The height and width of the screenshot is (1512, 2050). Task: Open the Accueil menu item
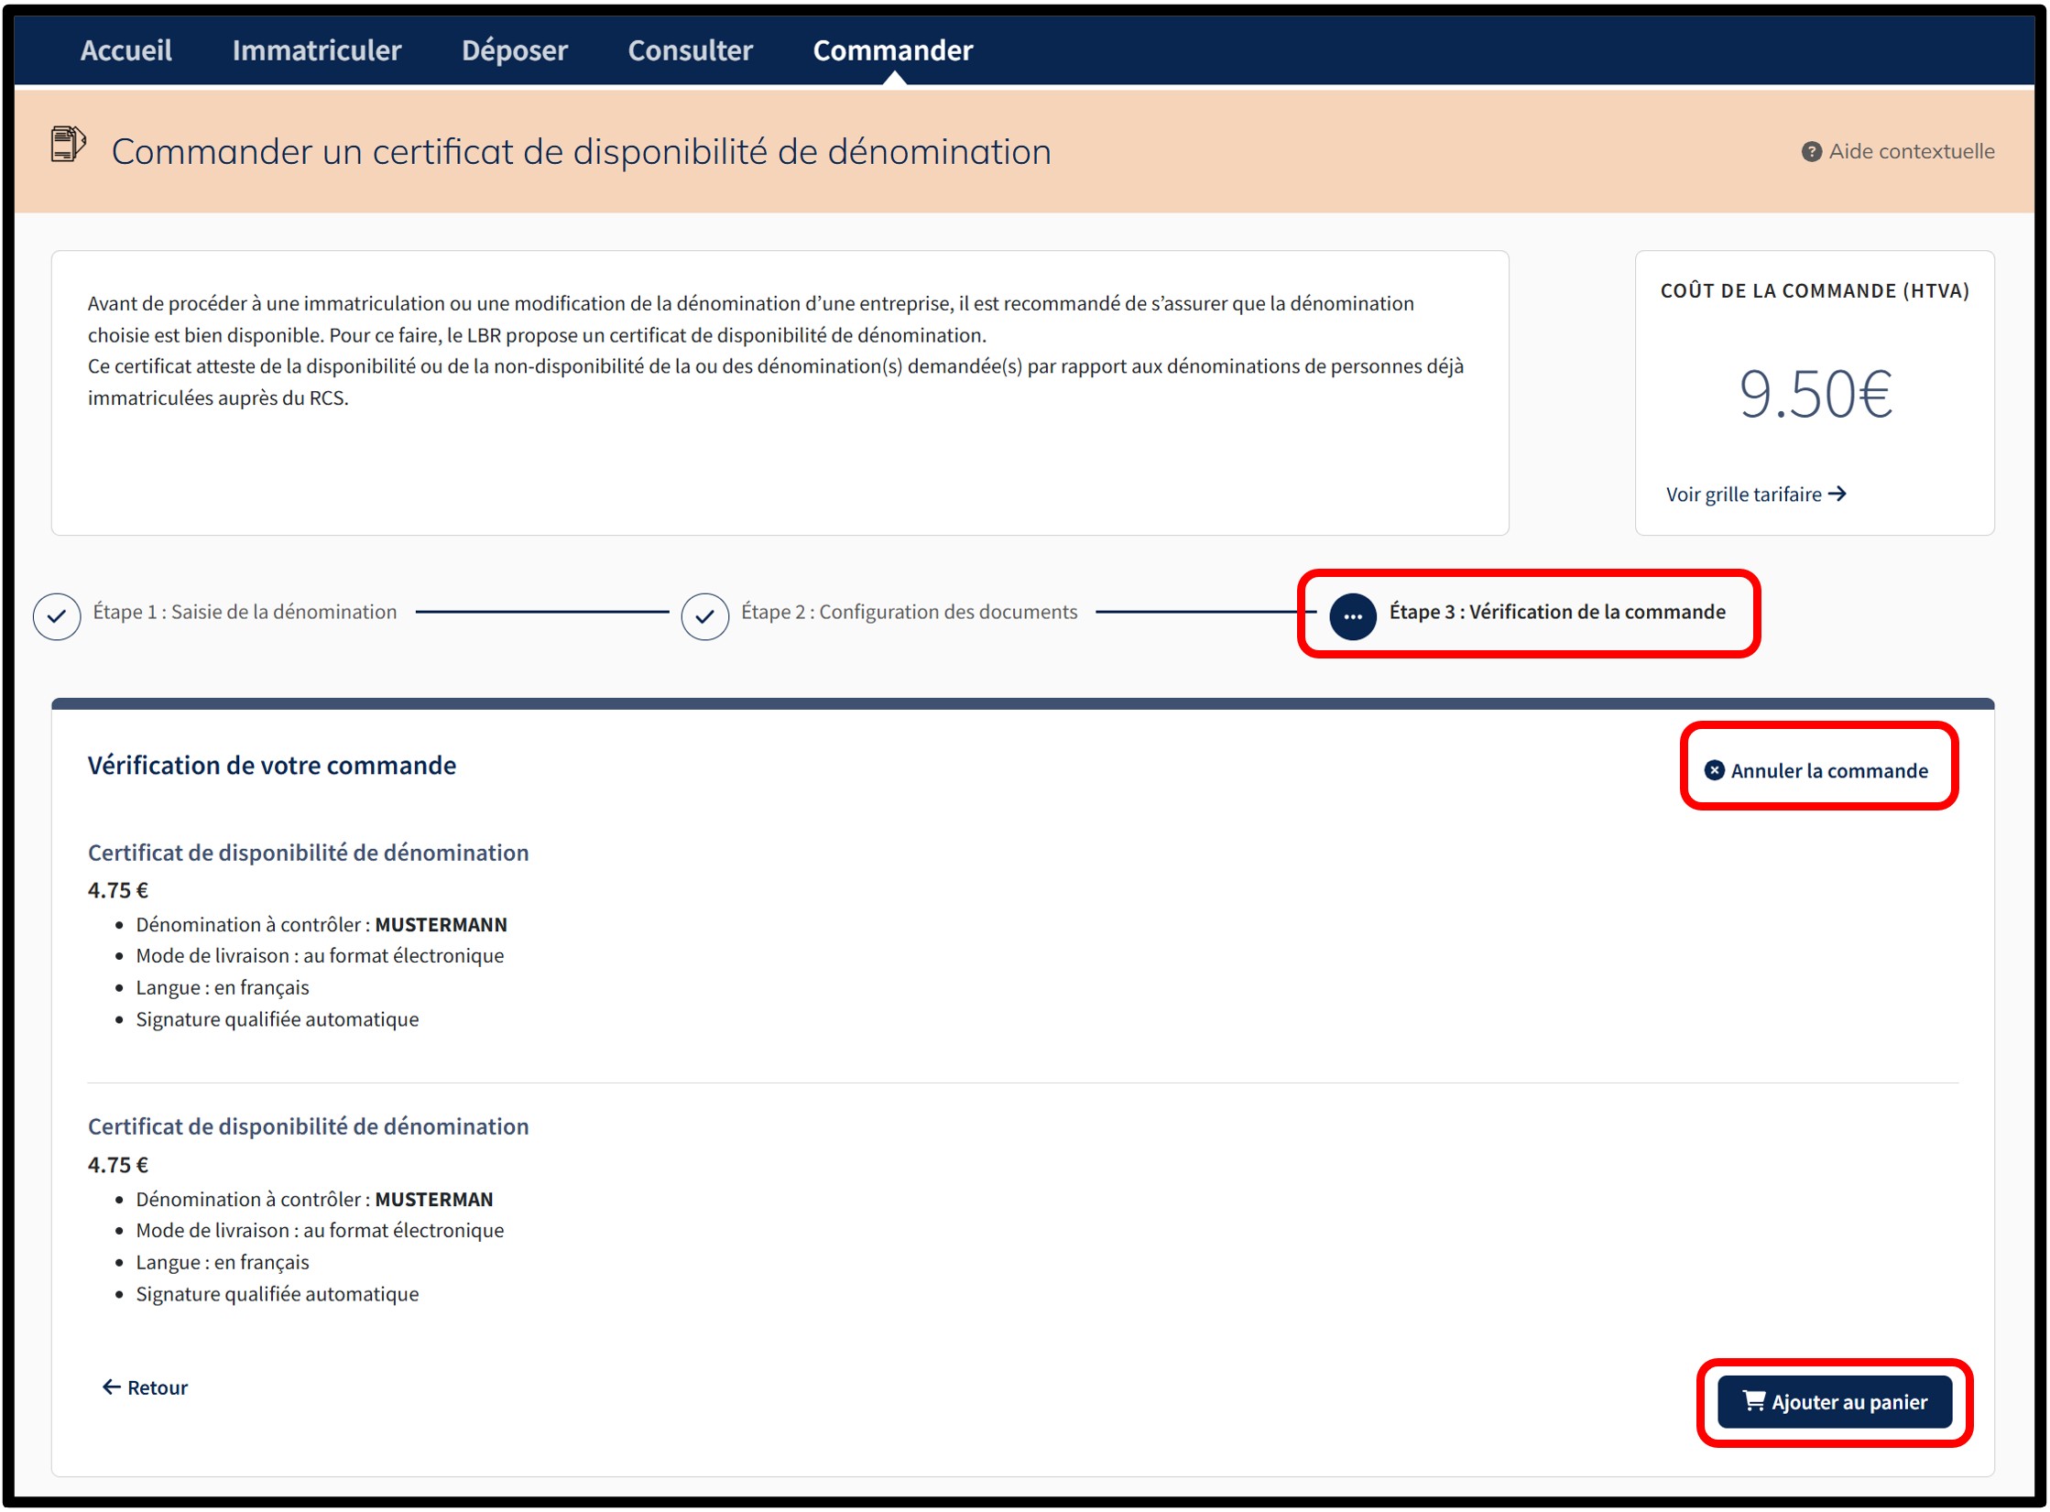tap(126, 50)
